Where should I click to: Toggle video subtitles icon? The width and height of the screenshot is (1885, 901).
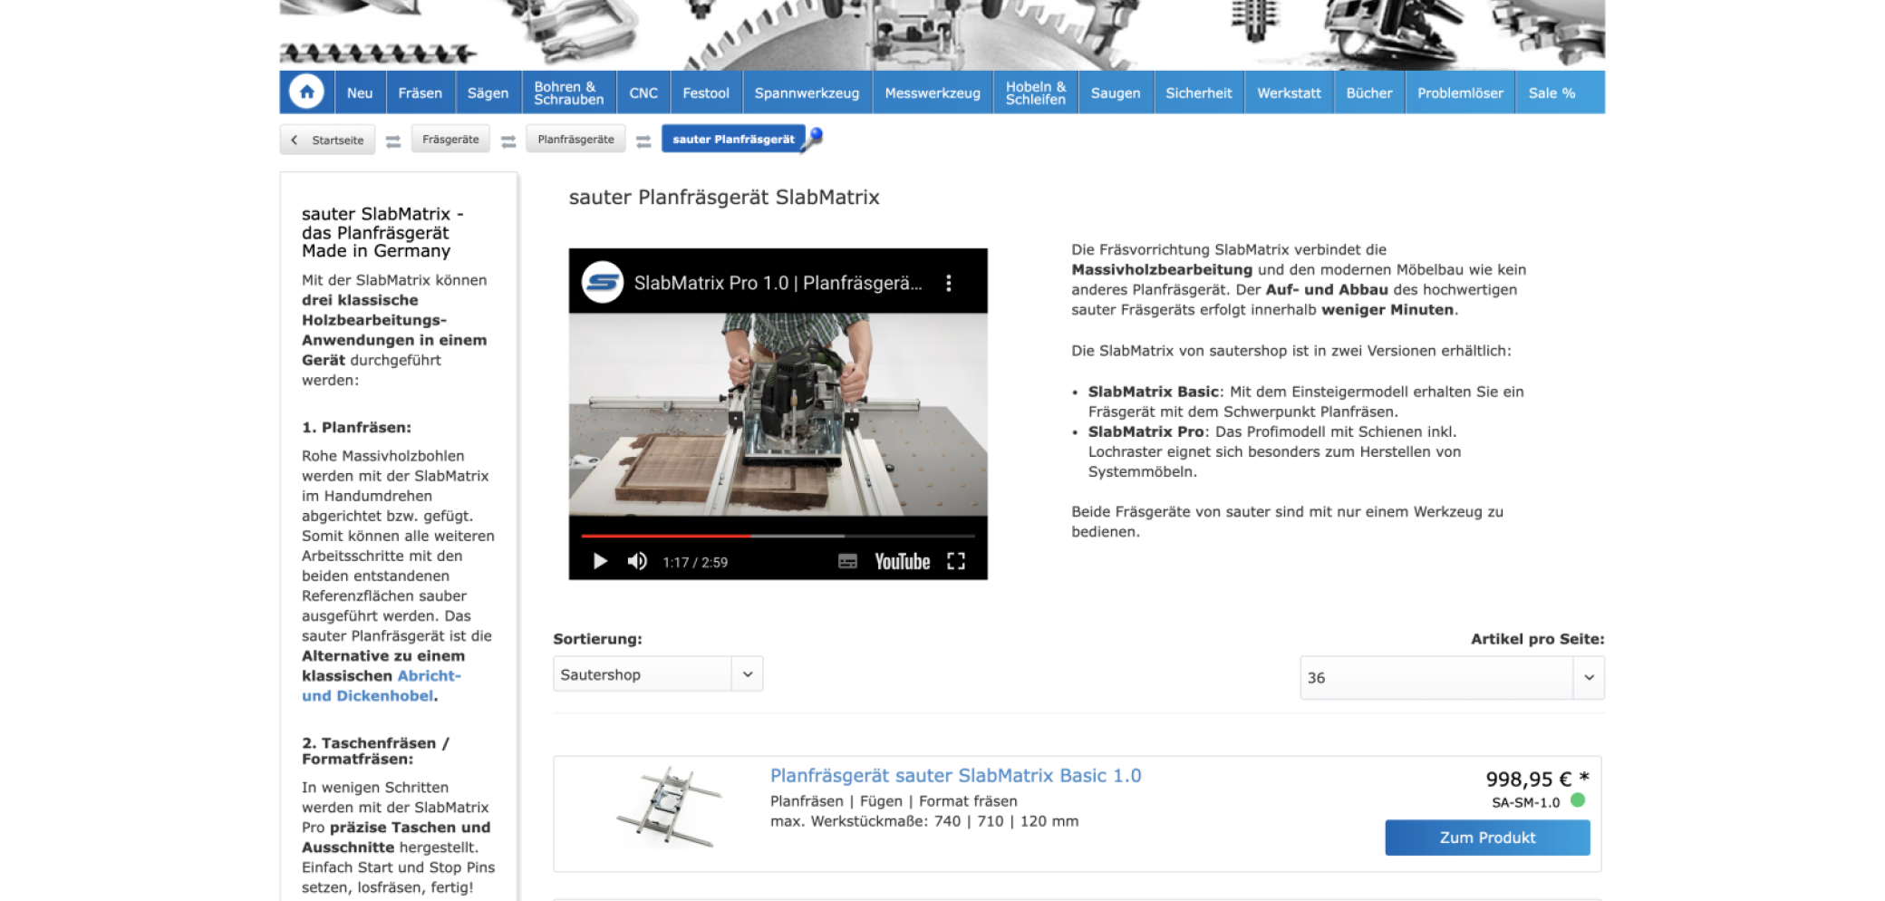(x=847, y=562)
